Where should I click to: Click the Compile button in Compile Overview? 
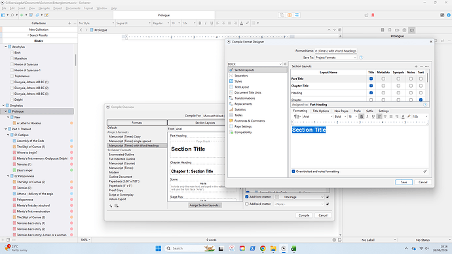[304, 215]
